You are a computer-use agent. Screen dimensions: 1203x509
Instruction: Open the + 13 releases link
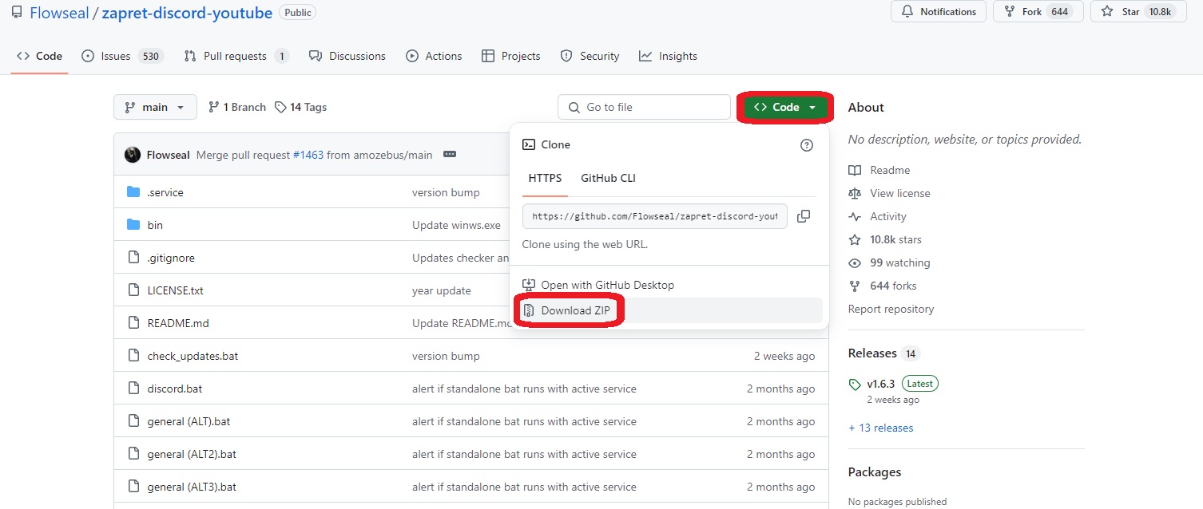(x=881, y=428)
